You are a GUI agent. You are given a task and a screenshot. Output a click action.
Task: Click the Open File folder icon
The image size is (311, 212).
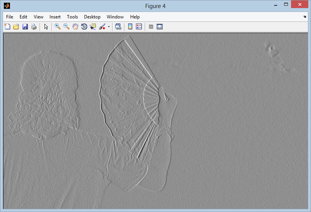point(16,26)
